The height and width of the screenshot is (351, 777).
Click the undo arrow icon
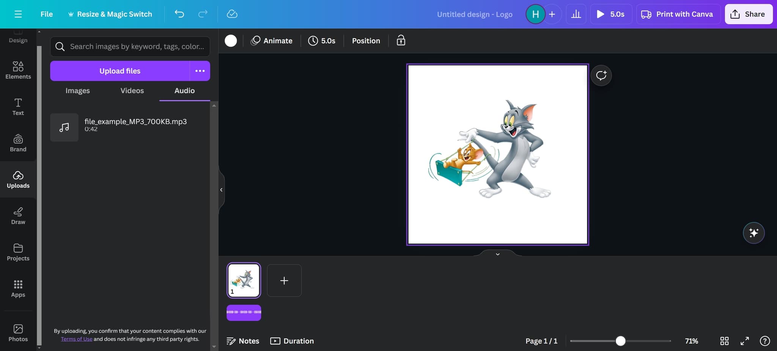point(179,14)
